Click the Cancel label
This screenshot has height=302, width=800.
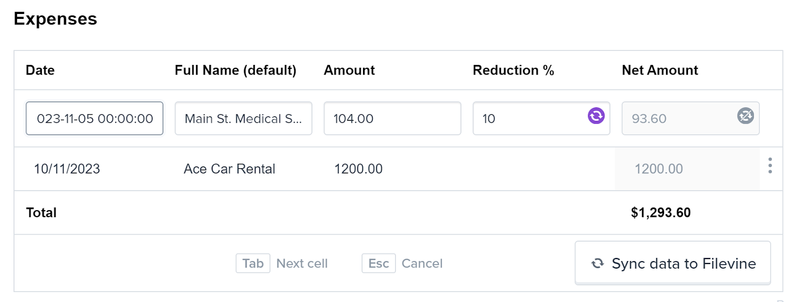click(x=422, y=264)
